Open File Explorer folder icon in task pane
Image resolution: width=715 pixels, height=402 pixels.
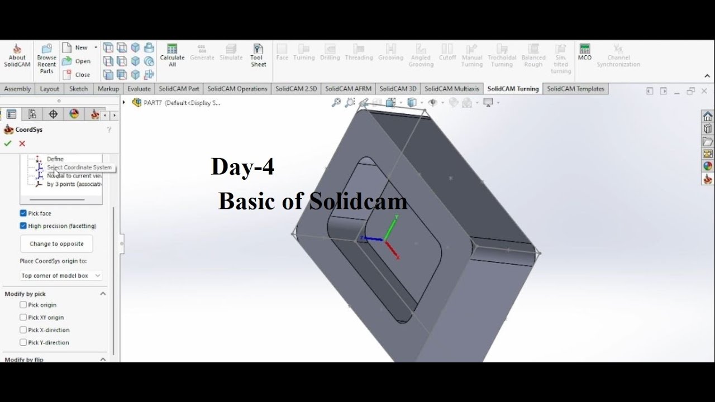tap(708, 141)
